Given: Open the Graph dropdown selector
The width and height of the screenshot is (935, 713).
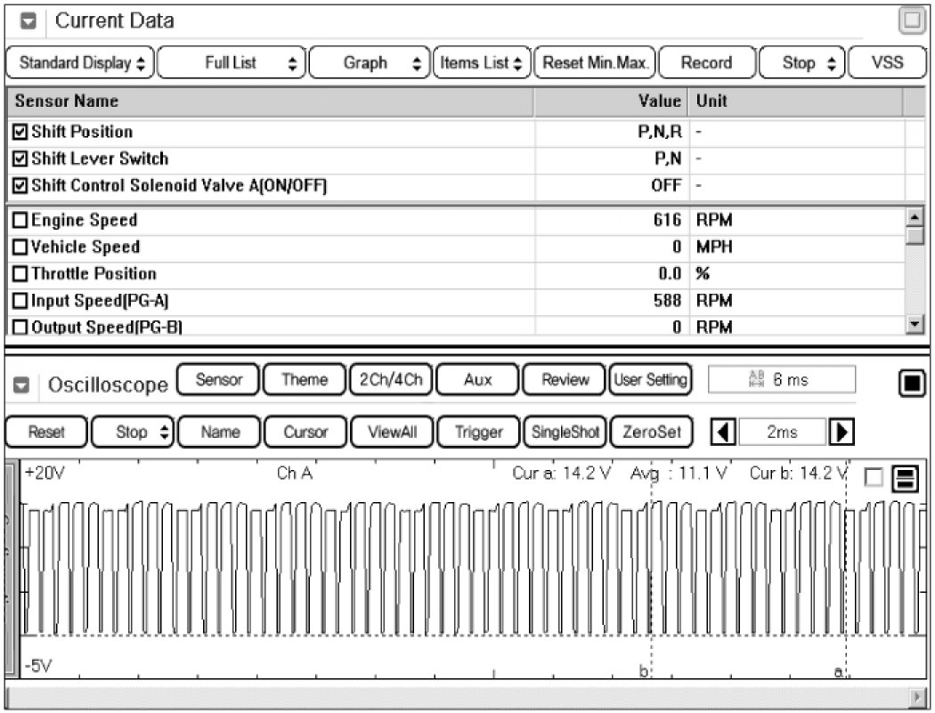Looking at the screenshot, I should click(x=370, y=63).
